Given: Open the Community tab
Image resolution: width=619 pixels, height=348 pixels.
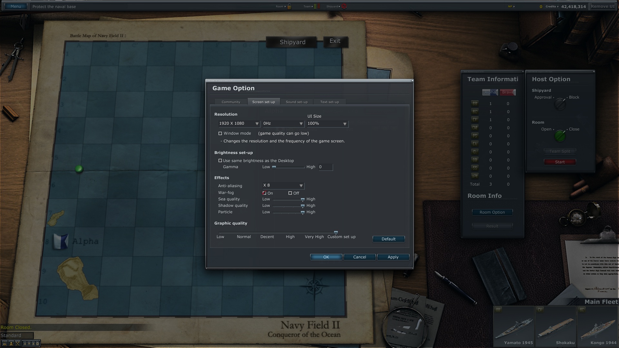Looking at the screenshot, I should (x=231, y=102).
